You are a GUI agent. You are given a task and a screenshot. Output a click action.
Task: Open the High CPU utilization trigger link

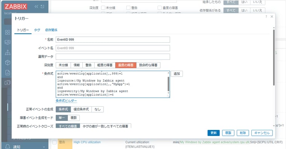pyautogui.click(x=87, y=142)
